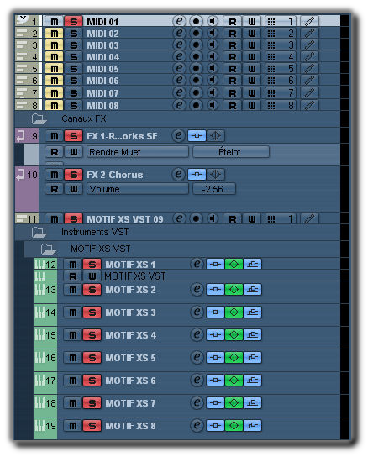Click the Éteint value button

click(x=231, y=152)
